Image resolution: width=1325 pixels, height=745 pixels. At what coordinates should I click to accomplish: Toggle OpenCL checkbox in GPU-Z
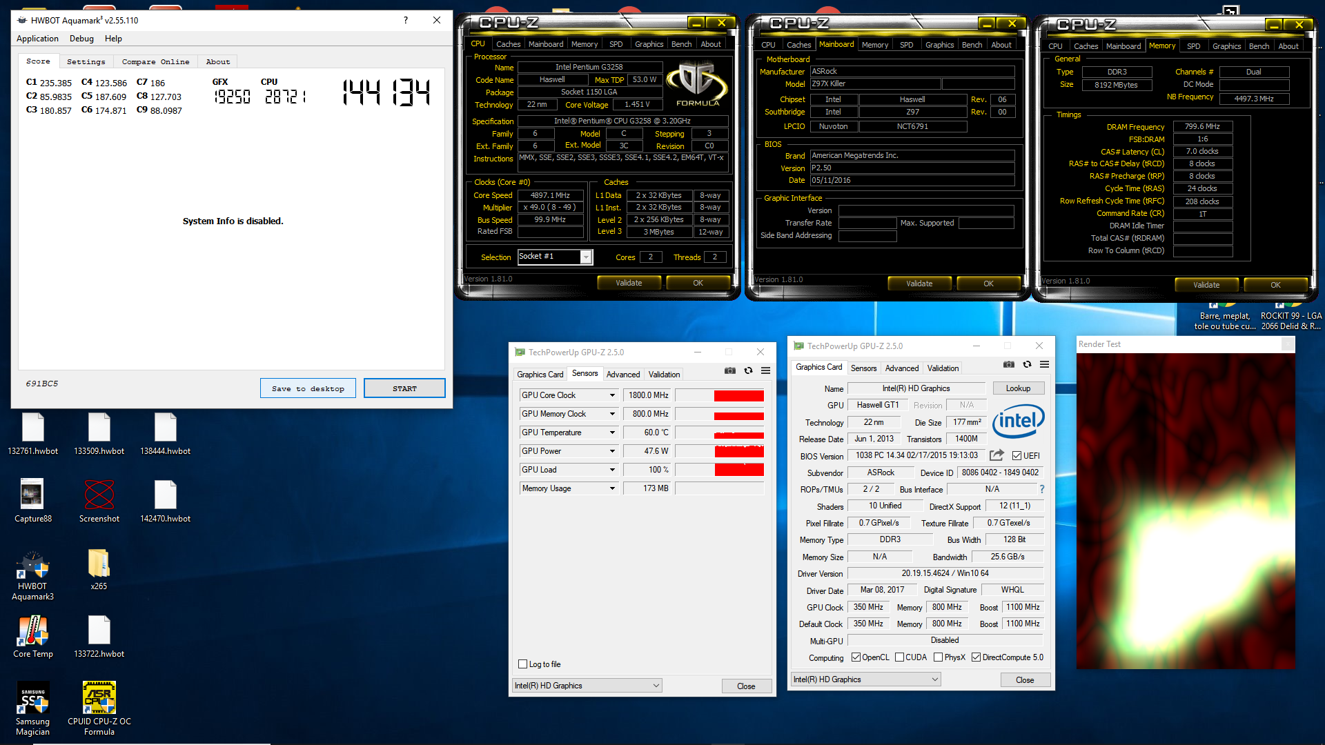pos(856,657)
